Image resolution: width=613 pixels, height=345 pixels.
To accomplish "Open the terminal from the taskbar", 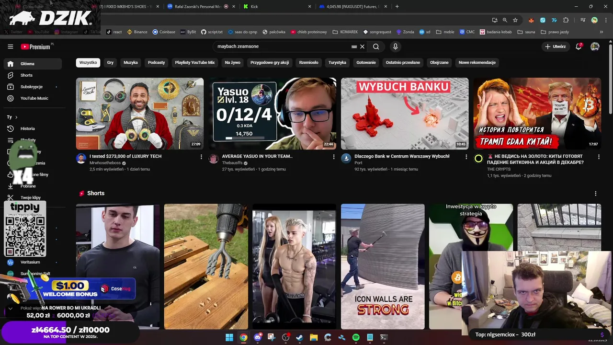I will tap(384, 337).
